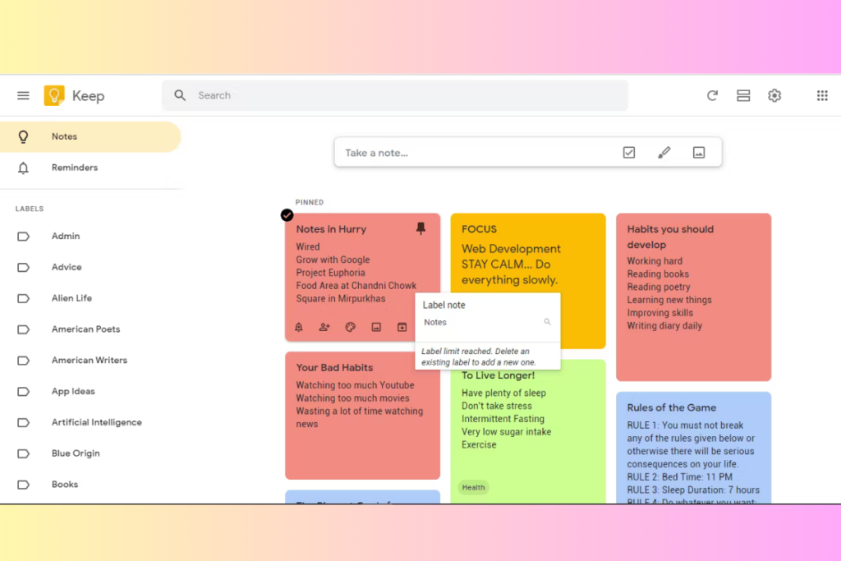
Task: Click the Reminders bell icon in sidebar
Action: [23, 168]
